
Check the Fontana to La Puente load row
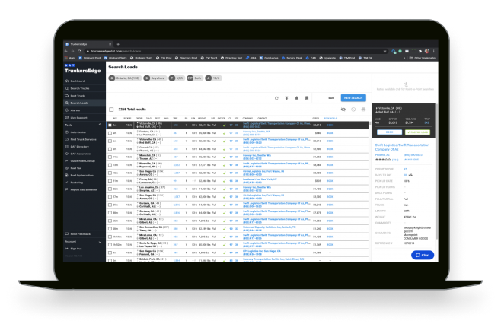[x=109, y=133]
